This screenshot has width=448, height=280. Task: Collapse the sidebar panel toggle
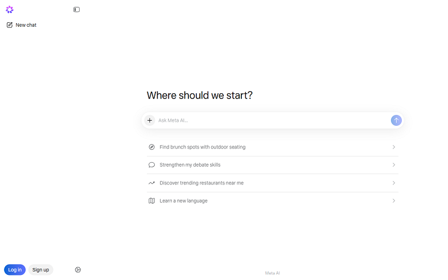76,10
